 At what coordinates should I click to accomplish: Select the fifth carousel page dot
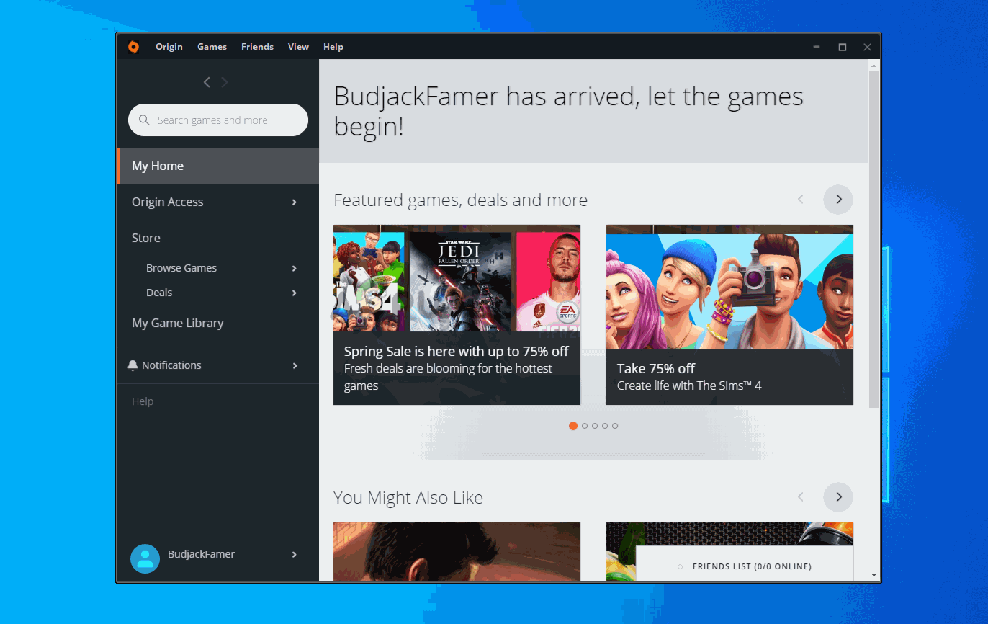(x=615, y=426)
